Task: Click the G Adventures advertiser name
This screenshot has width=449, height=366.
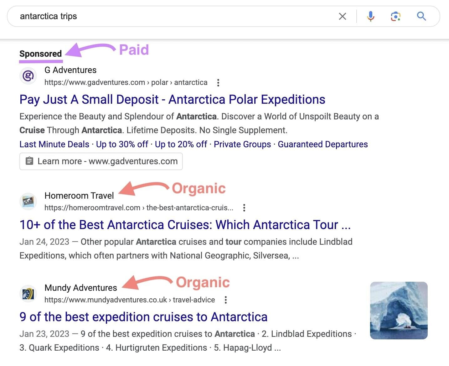Action: click(x=70, y=70)
